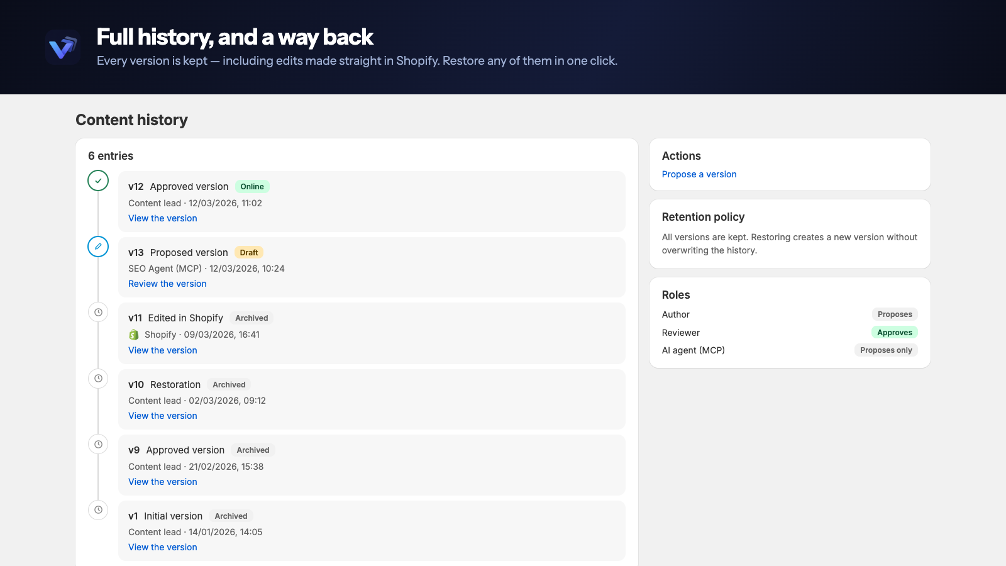Viewport: 1006px width, 566px height.
Task: Click the clock icon beside v1 Initial version
Action: [x=98, y=509]
